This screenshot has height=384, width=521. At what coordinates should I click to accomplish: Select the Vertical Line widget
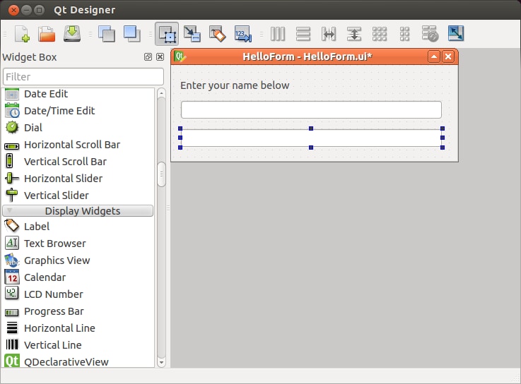[x=78, y=345]
